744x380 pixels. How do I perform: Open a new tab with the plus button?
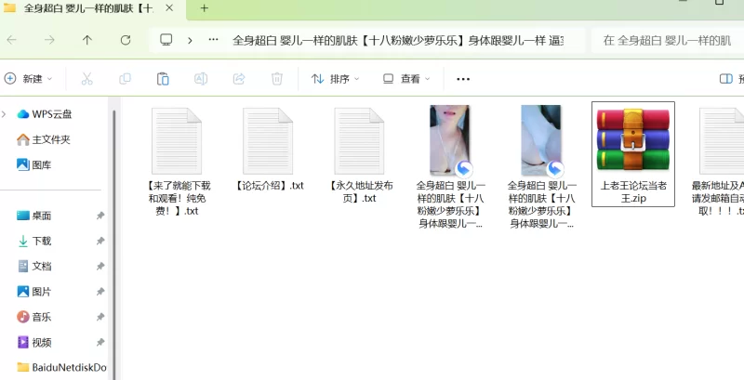(x=204, y=8)
